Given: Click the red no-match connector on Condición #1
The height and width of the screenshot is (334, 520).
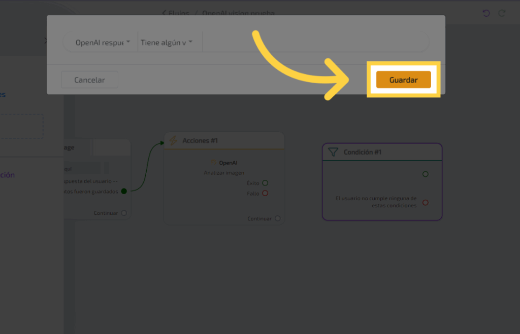Looking at the screenshot, I should click(426, 202).
